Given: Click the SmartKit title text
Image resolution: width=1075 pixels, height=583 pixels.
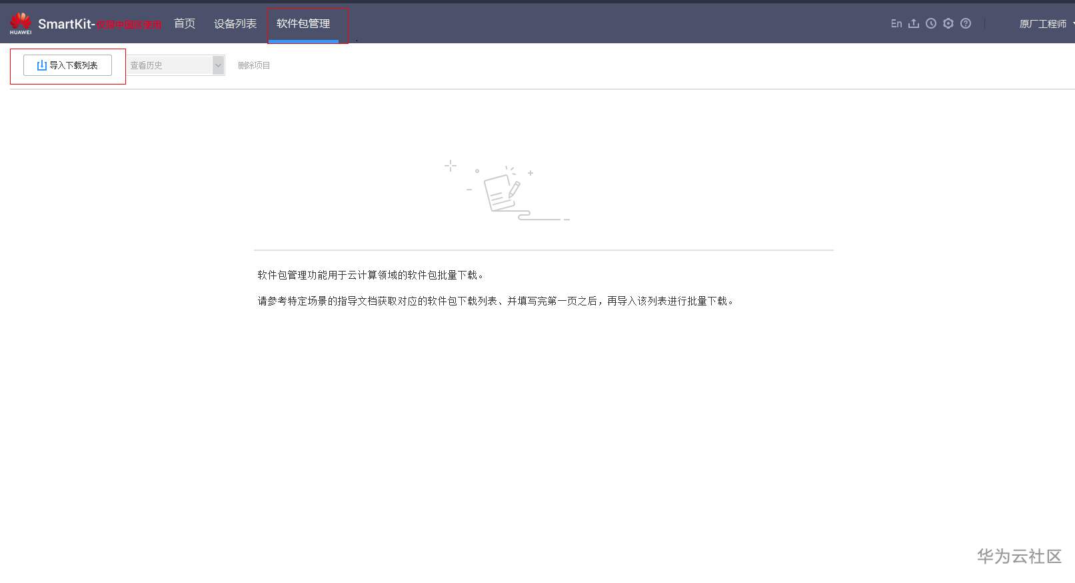Looking at the screenshot, I should (66, 24).
